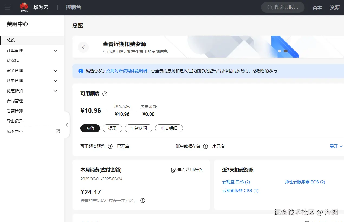Click the search magnifier in the search bar

pyautogui.click(x=270, y=7)
